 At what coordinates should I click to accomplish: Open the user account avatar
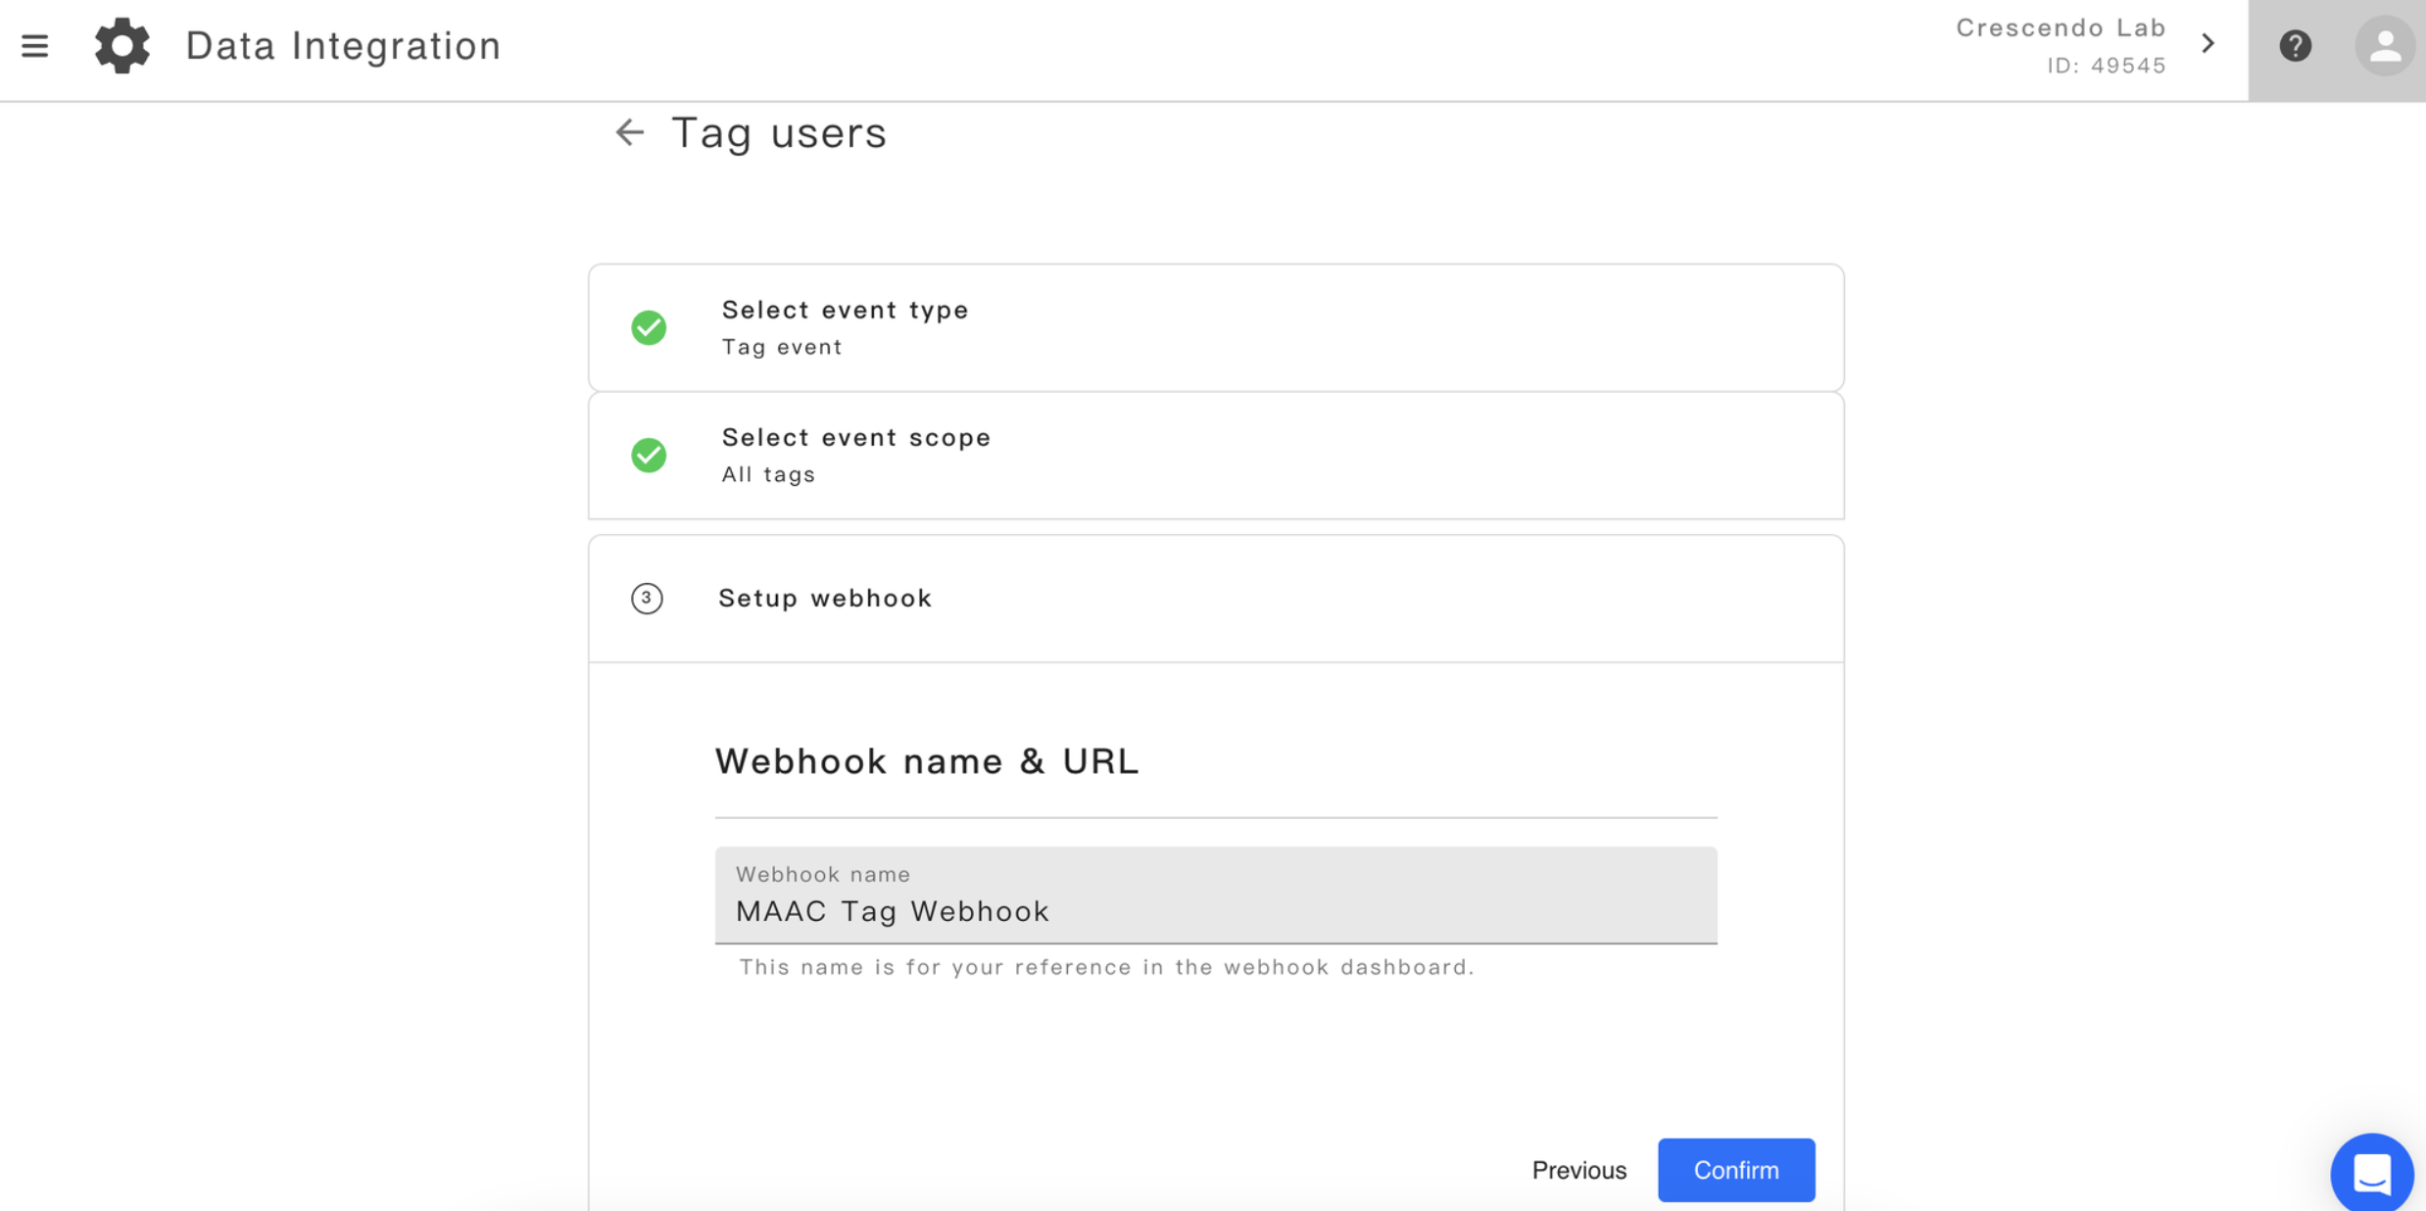point(2385,46)
